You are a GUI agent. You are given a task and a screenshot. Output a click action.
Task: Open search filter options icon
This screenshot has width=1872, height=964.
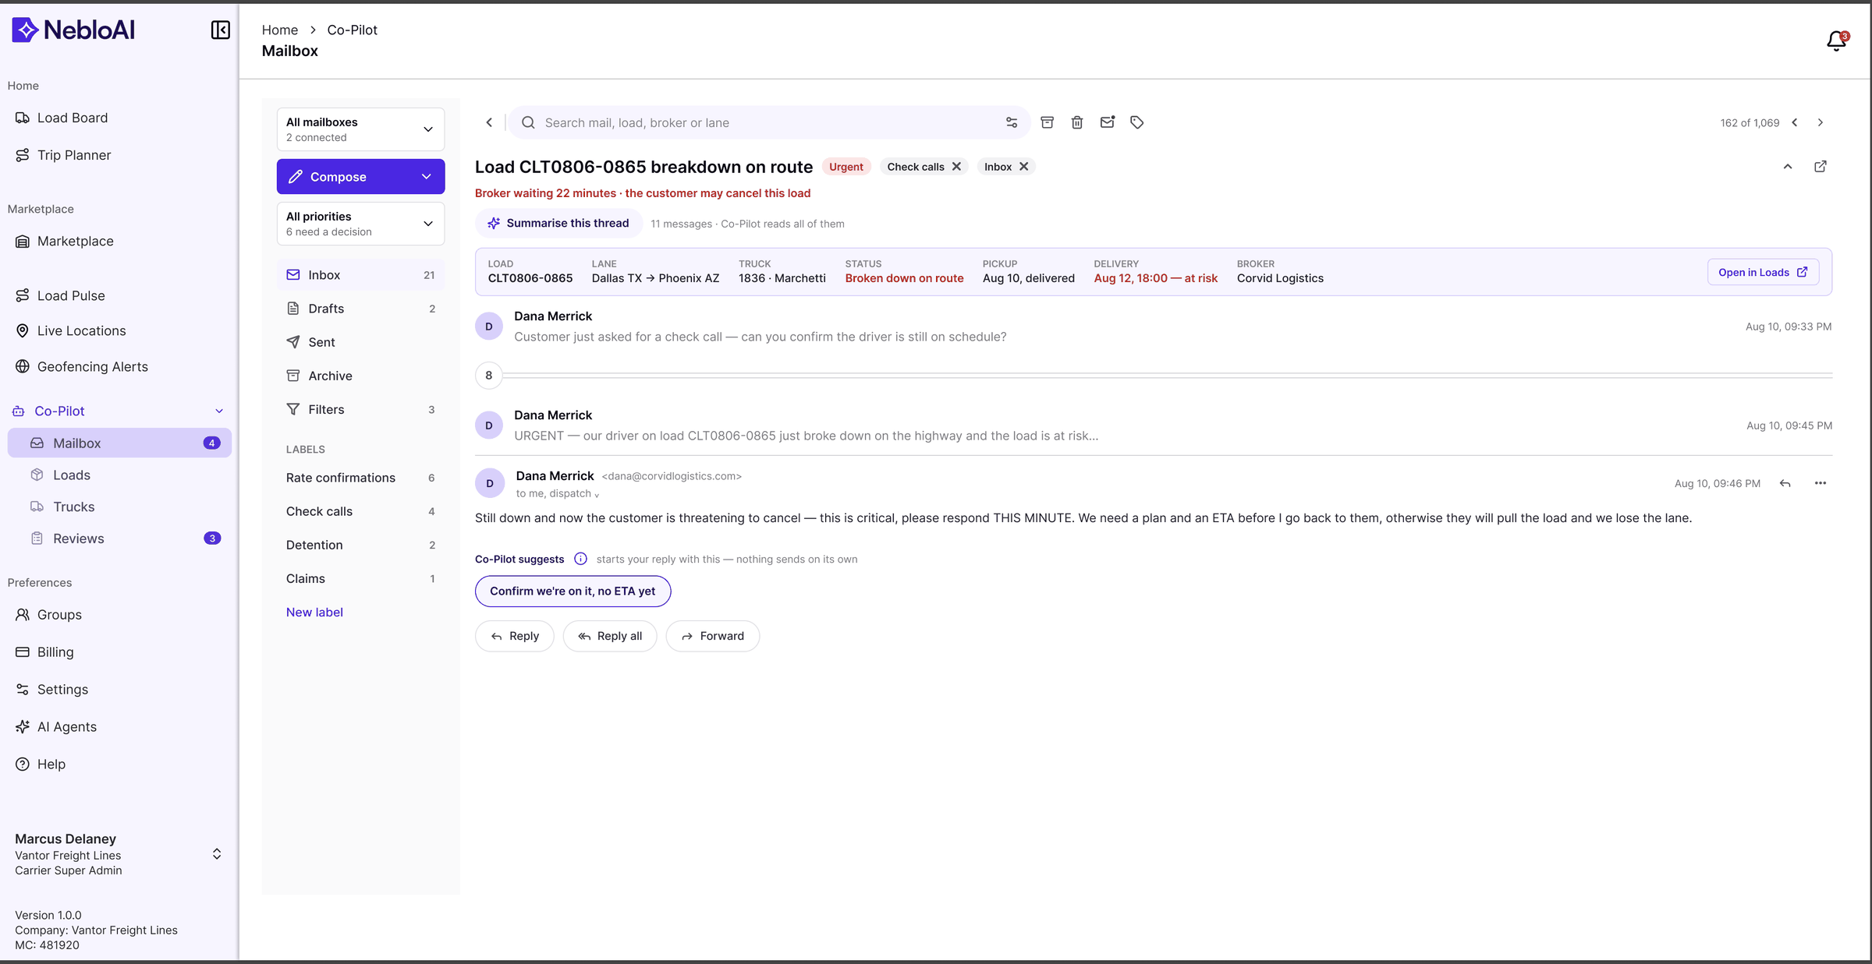pos(1012,122)
